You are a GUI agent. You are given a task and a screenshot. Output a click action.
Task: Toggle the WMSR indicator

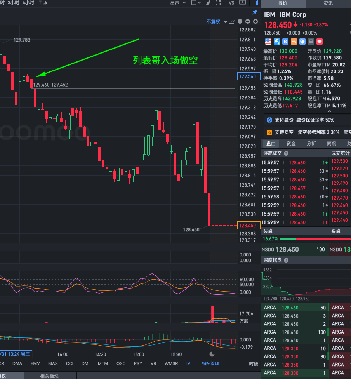(171, 363)
